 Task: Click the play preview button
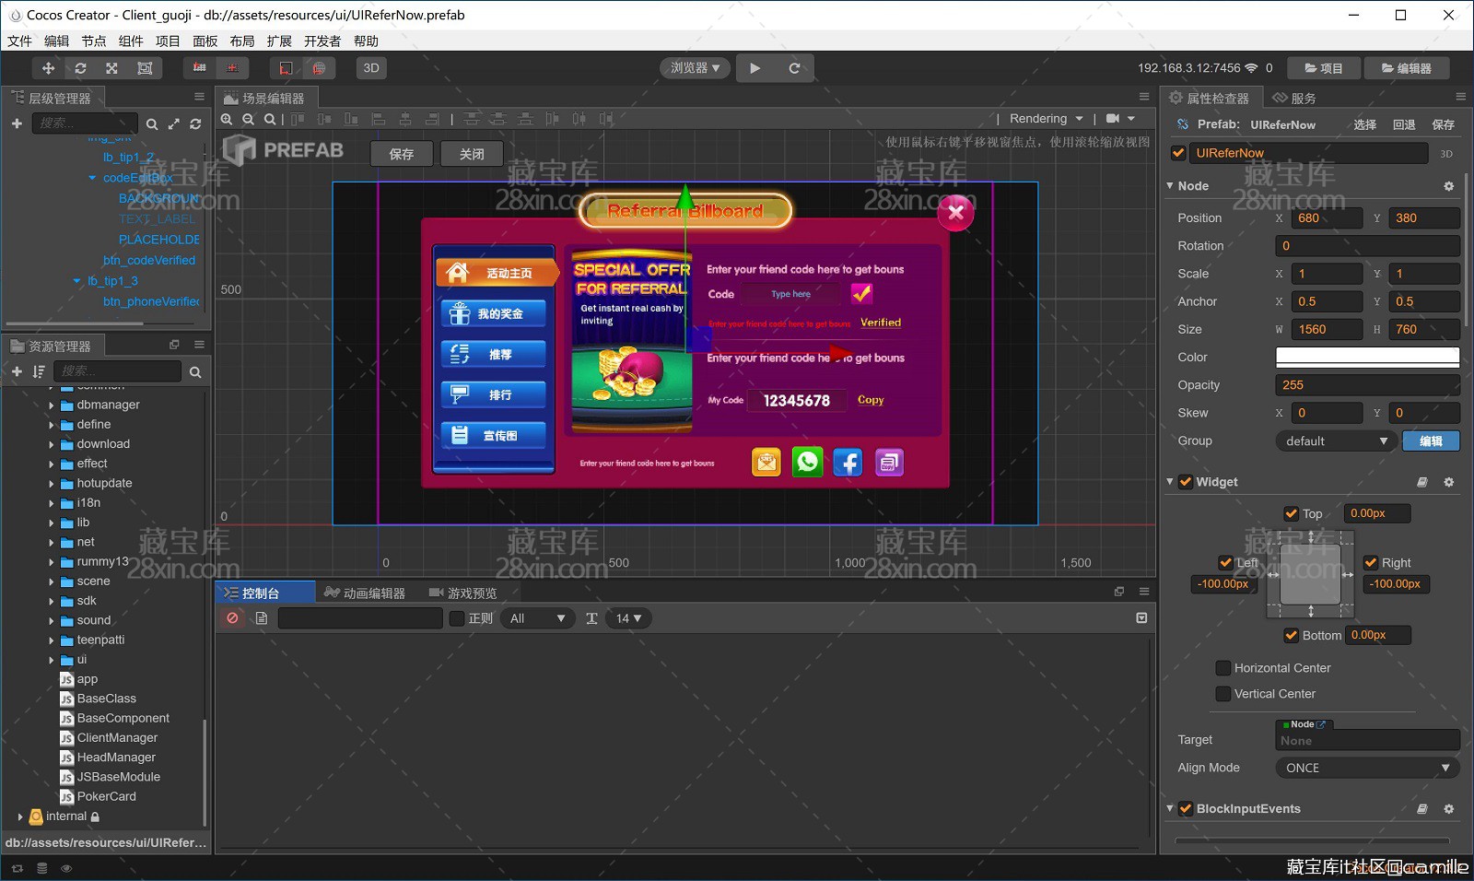(x=755, y=68)
